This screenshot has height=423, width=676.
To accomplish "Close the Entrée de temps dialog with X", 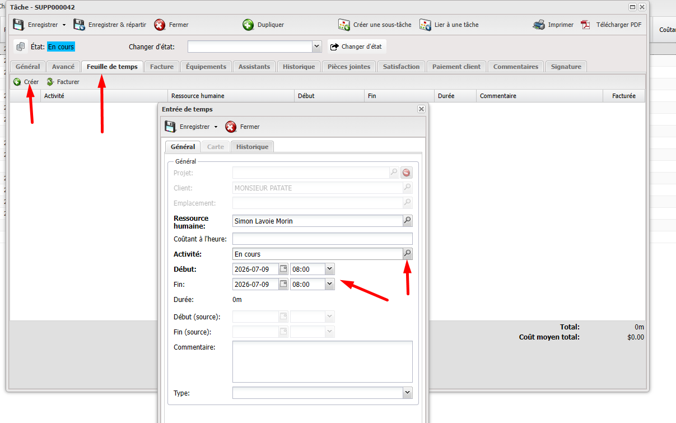I will (421, 109).
